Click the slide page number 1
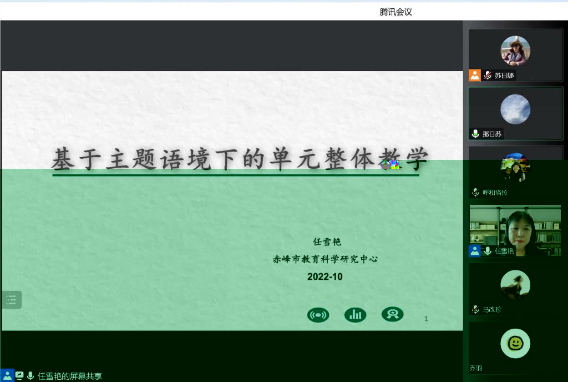The height and width of the screenshot is (382, 568). tap(426, 319)
